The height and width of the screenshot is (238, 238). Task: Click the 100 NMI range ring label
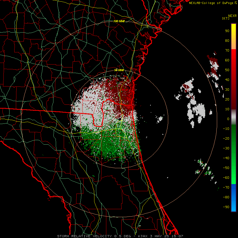coord(119,21)
